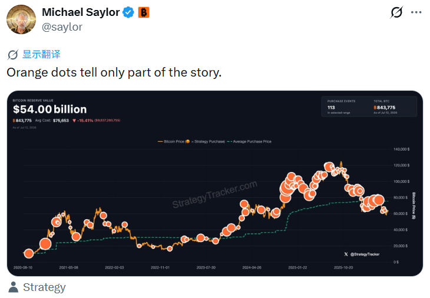Click the $54.00 billion reserve value heading
430x298 pixels.
point(49,109)
